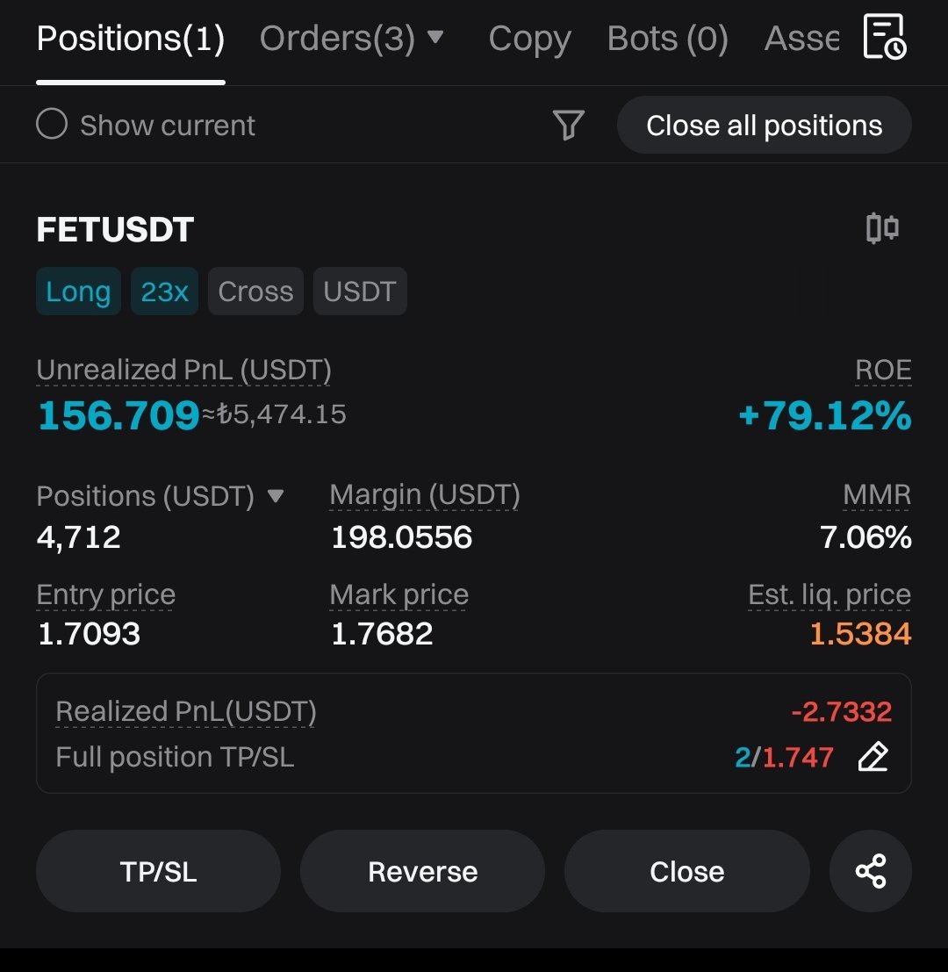Tap the 23x leverage tag
Screen dimensions: 948x972
[x=164, y=292]
